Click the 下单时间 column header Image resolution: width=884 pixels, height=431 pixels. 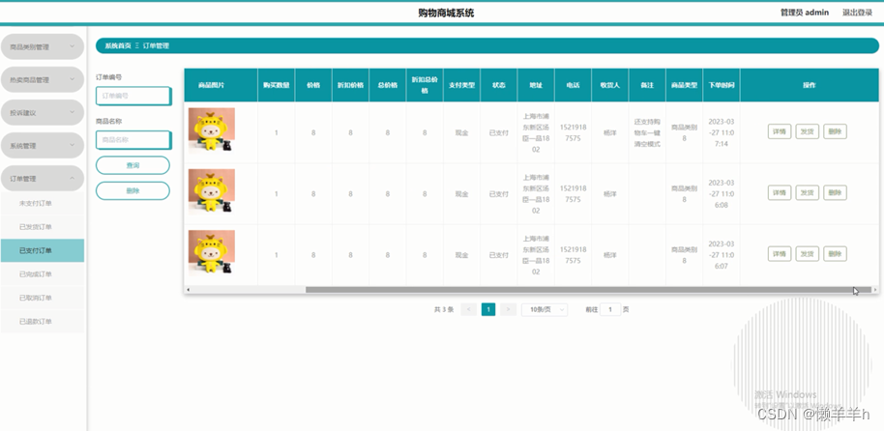(x=722, y=85)
